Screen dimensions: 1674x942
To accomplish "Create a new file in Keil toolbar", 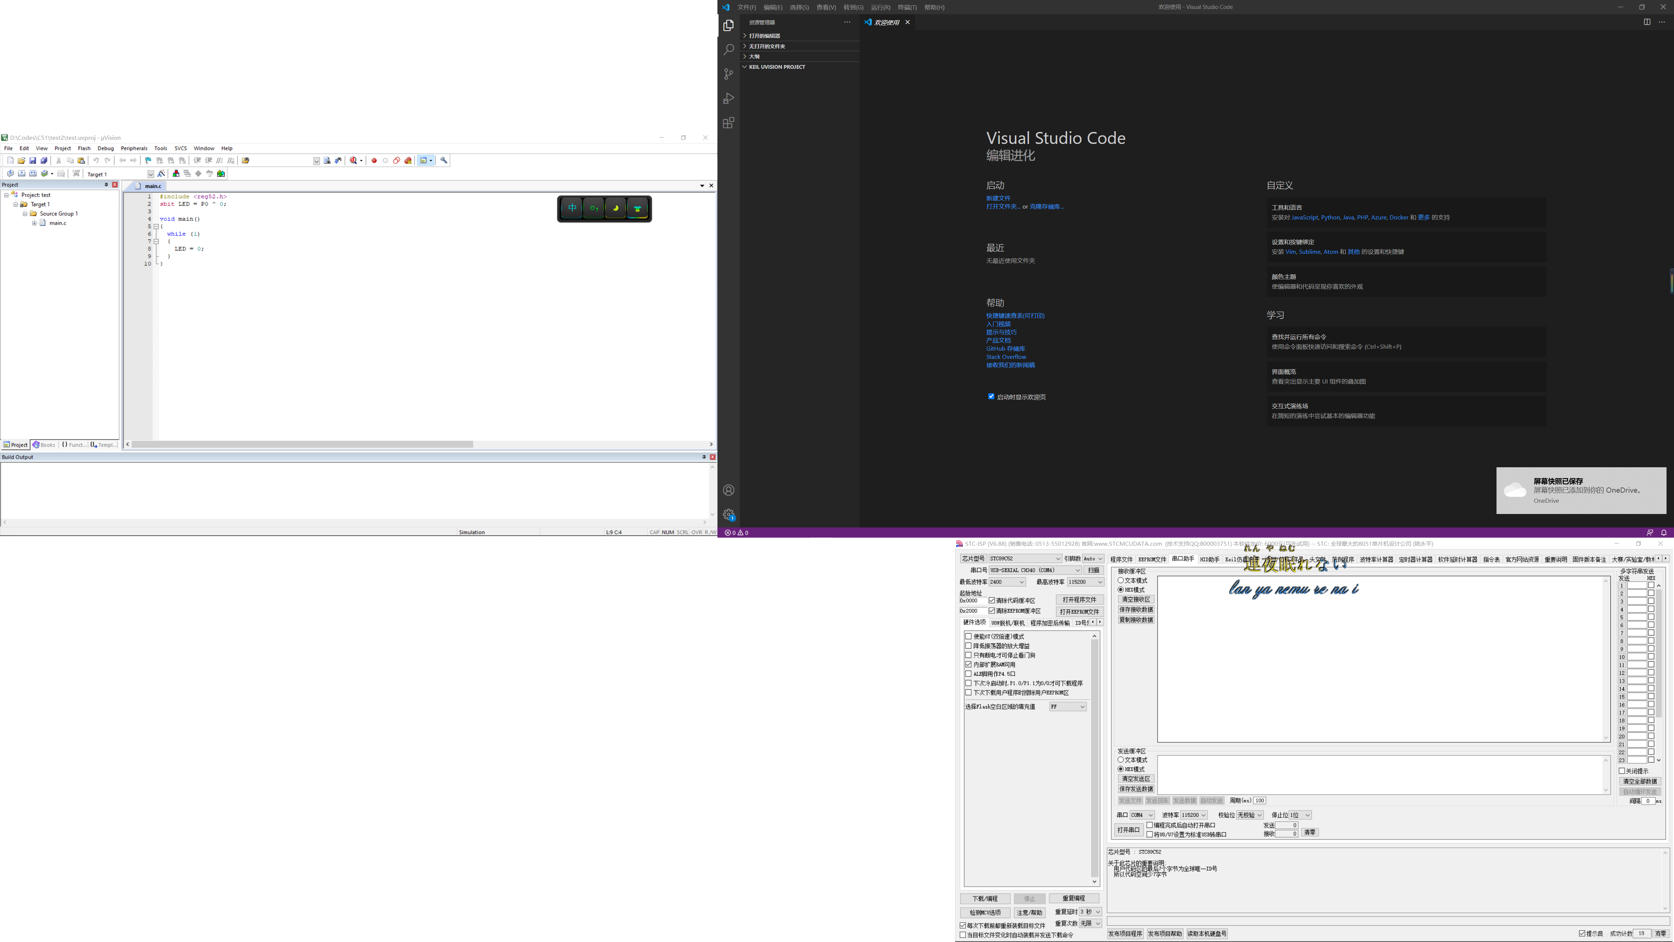I will (10, 161).
